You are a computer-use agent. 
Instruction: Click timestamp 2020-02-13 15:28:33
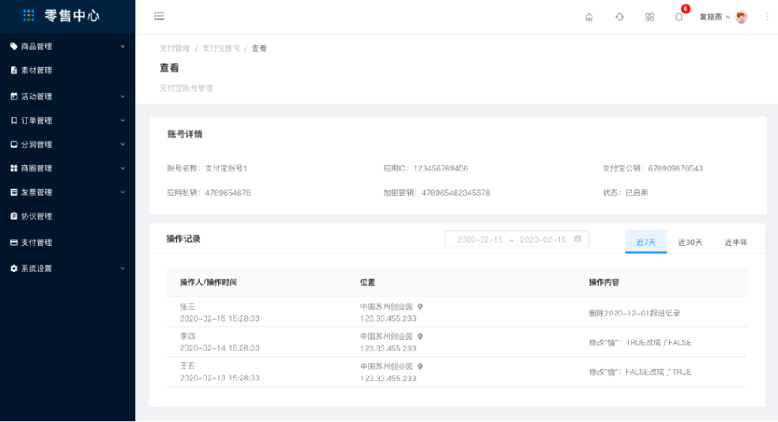point(220,378)
